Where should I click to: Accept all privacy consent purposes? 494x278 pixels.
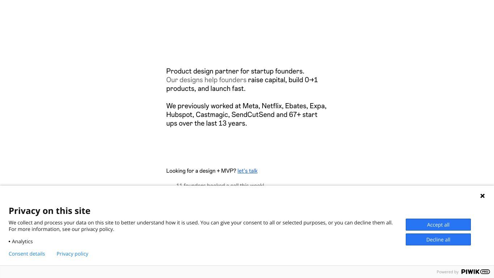click(x=438, y=225)
